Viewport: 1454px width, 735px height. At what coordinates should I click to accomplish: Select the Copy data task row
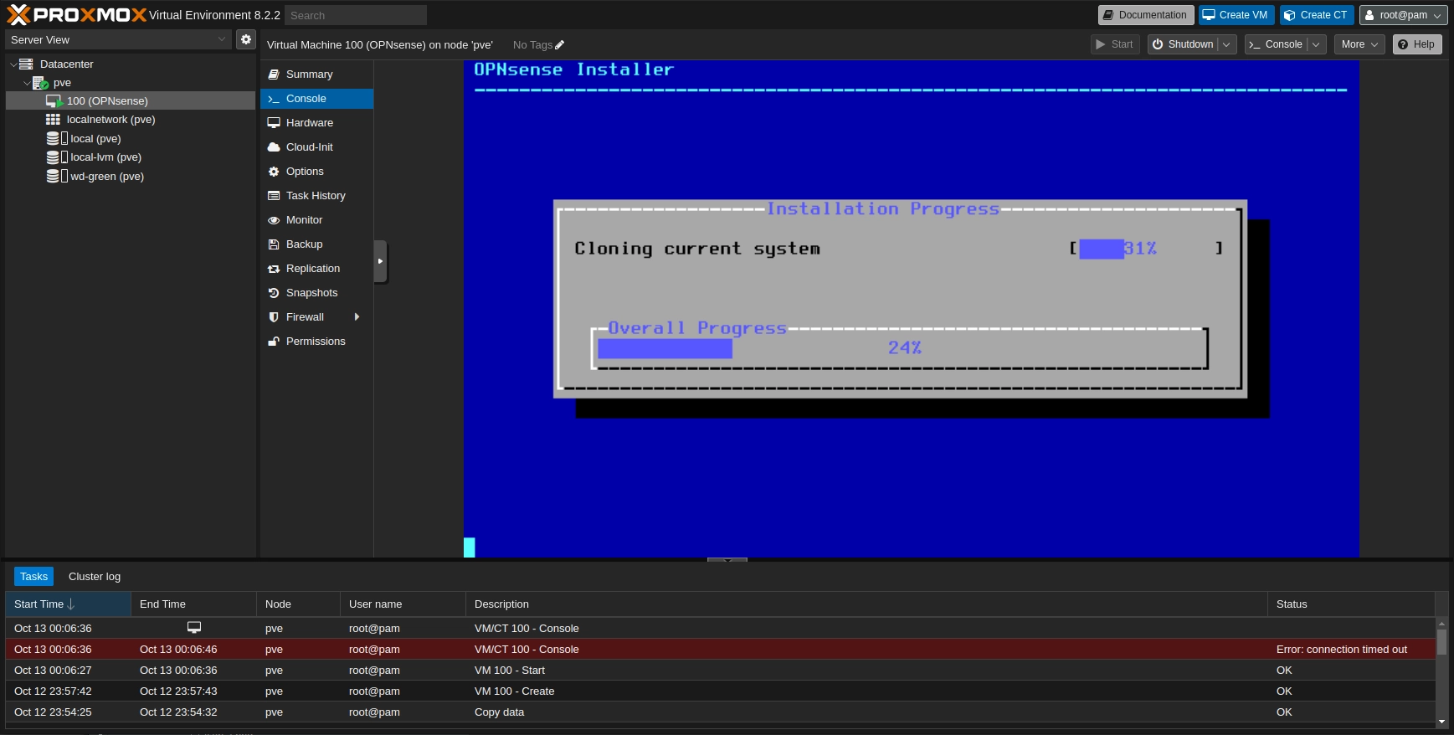click(721, 712)
